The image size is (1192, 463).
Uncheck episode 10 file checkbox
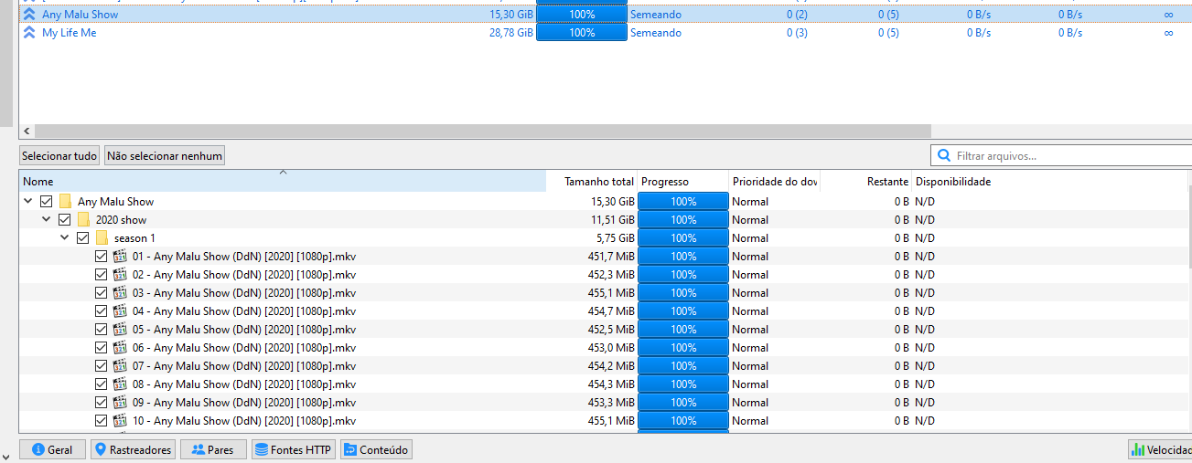click(x=102, y=421)
